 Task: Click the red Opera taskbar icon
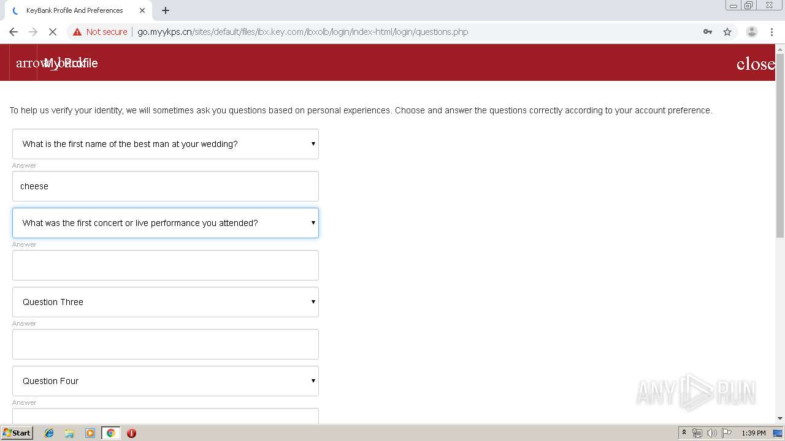point(131,433)
